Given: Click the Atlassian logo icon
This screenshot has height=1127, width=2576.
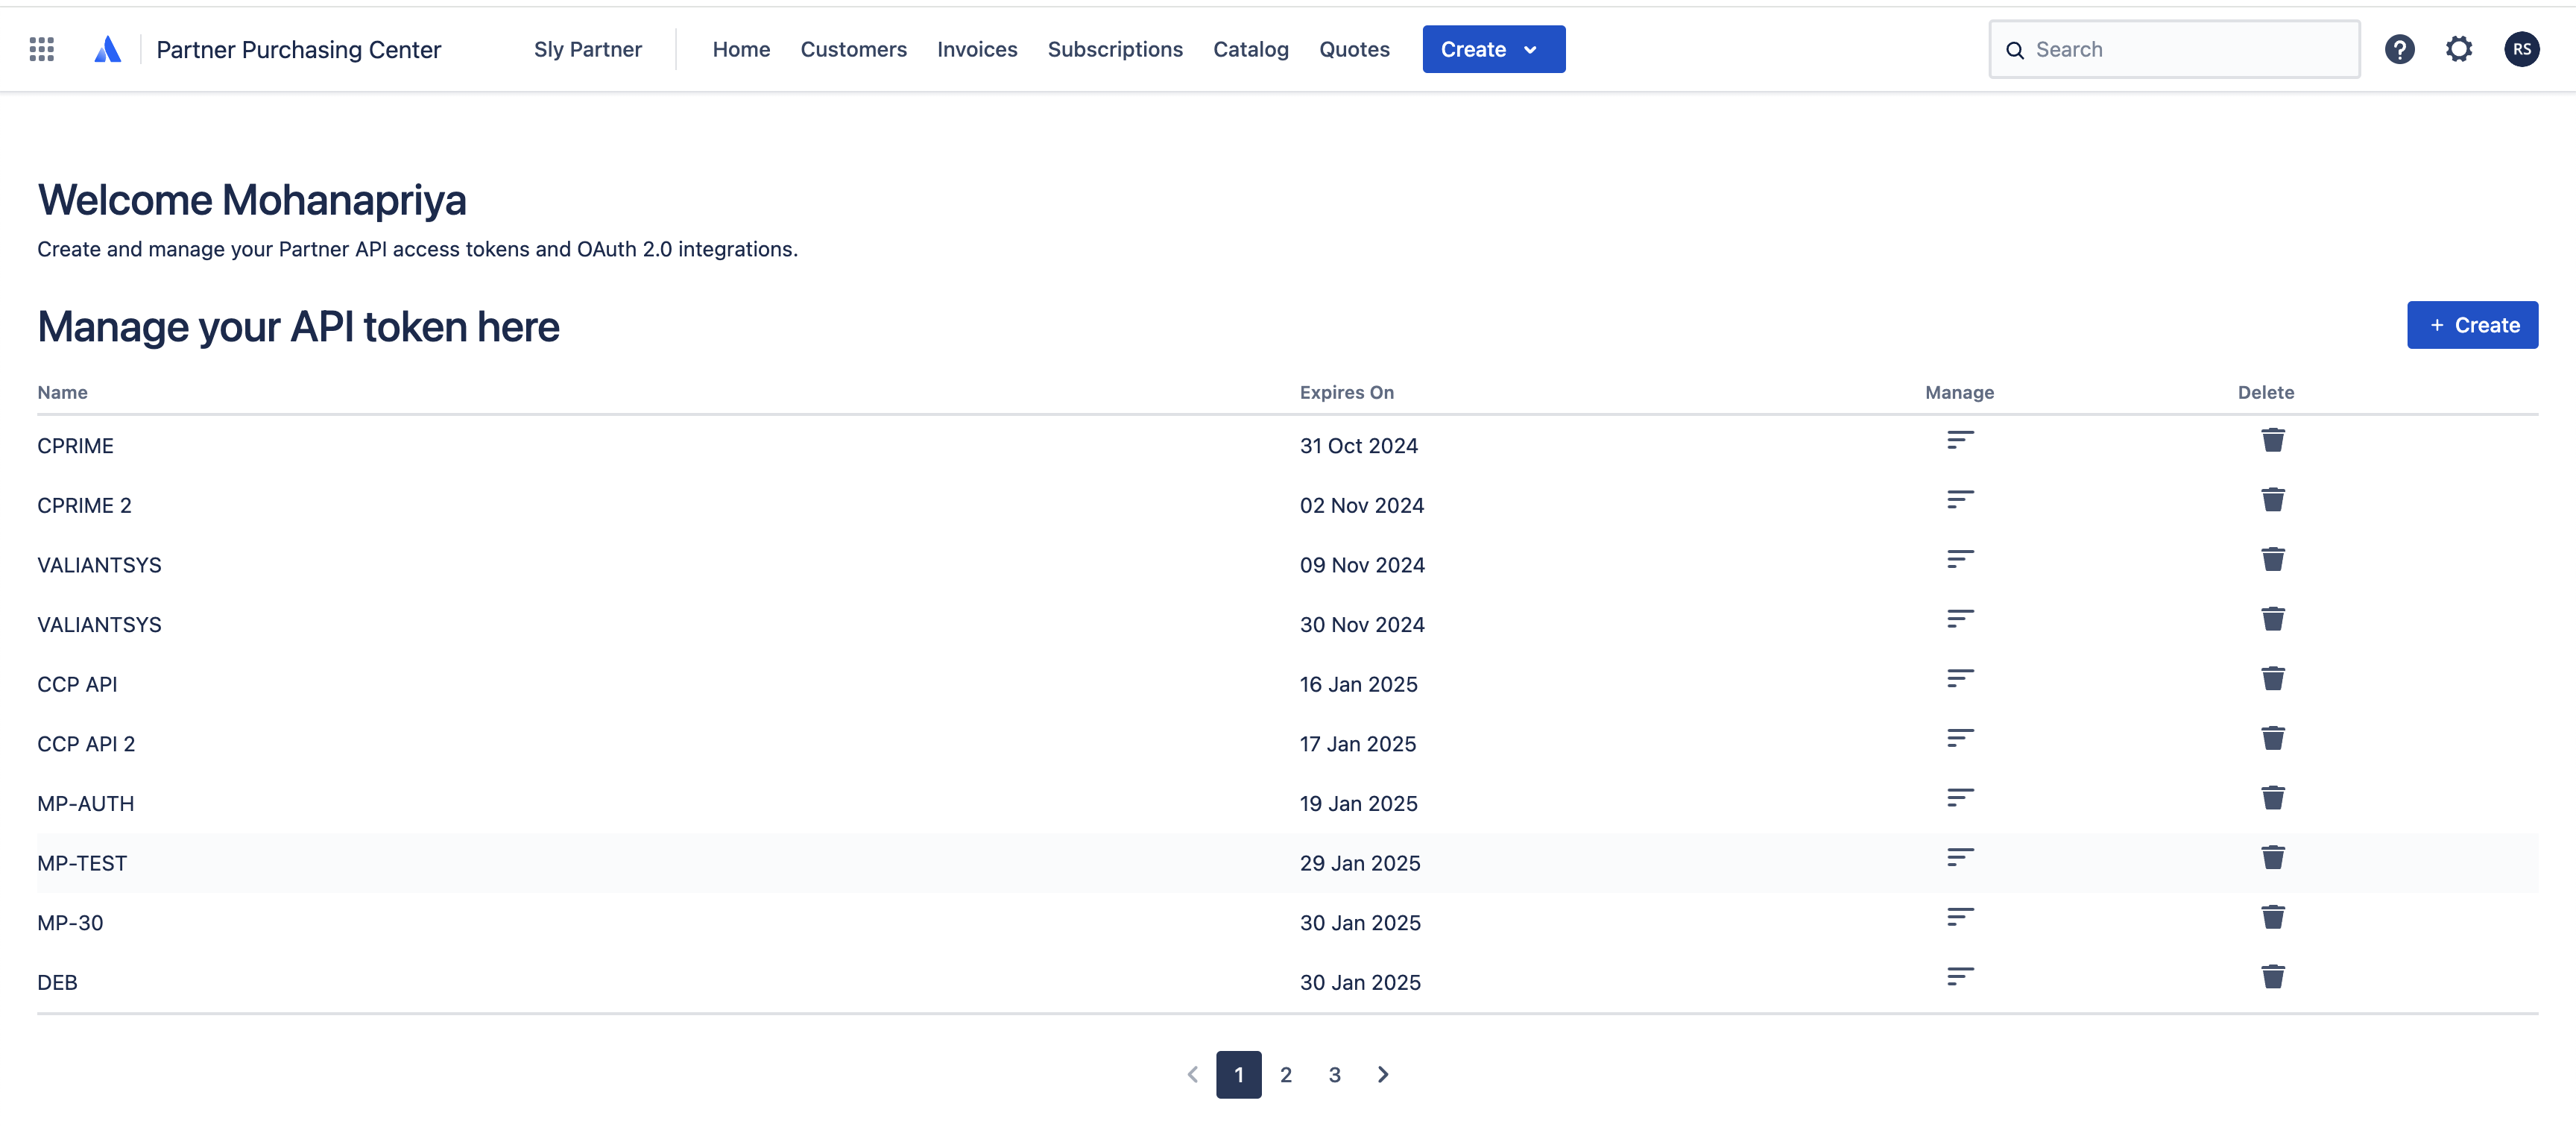Looking at the screenshot, I should click(107, 49).
